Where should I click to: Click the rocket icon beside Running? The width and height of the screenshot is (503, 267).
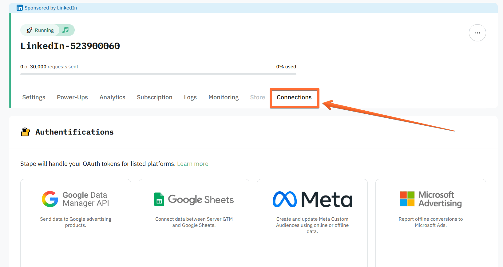(x=29, y=30)
